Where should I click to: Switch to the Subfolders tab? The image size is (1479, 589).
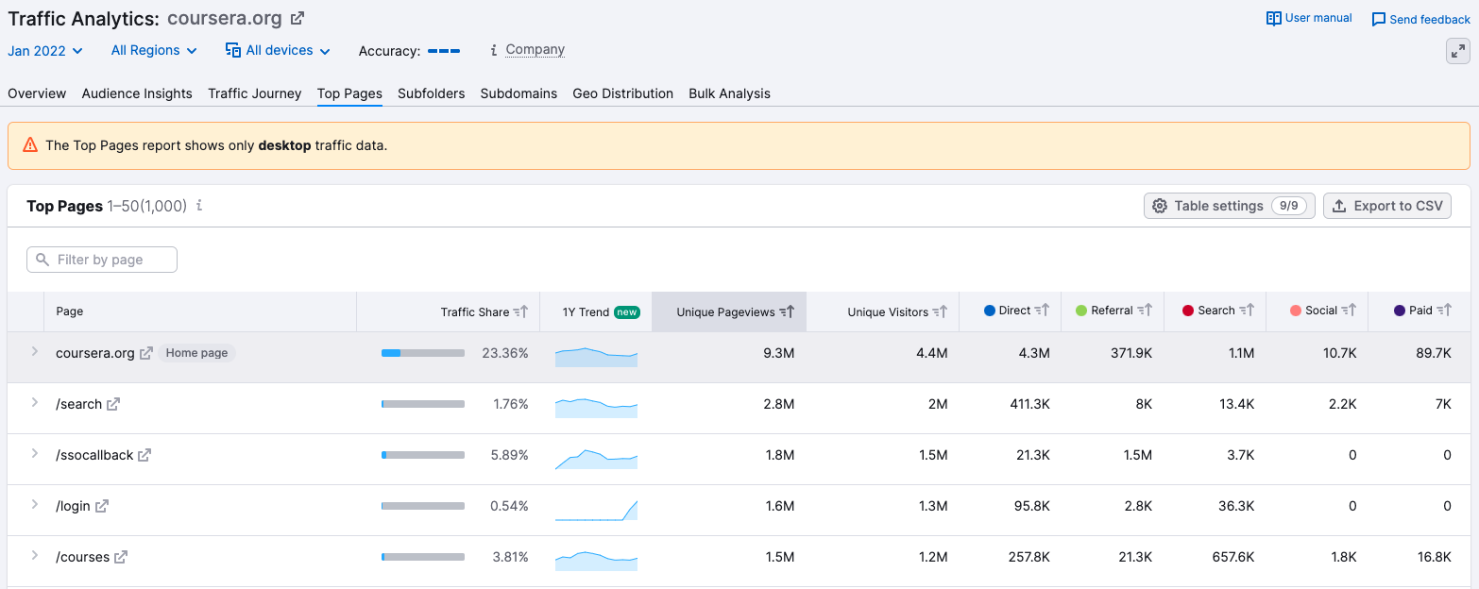pos(432,93)
